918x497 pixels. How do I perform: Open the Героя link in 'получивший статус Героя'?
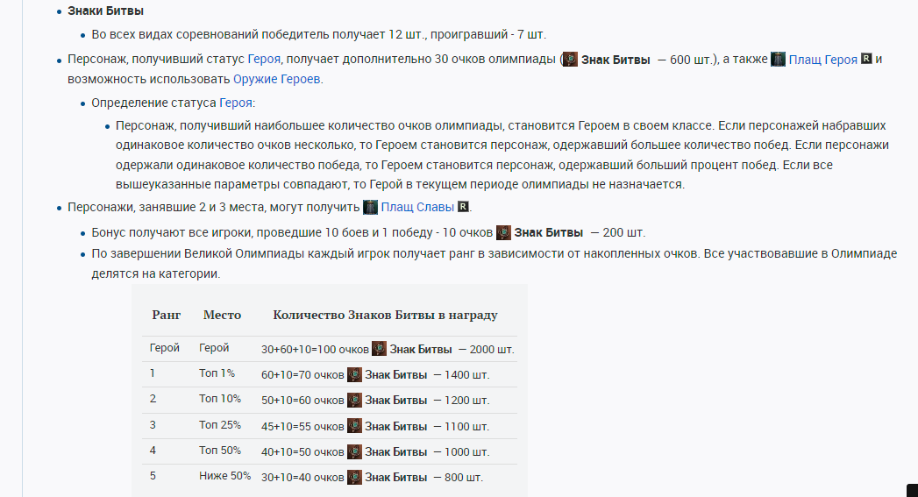[x=264, y=60]
